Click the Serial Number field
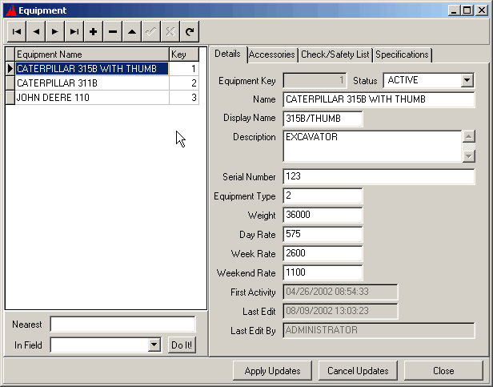The height and width of the screenshot is (387, 493). (x=379, y=176)
